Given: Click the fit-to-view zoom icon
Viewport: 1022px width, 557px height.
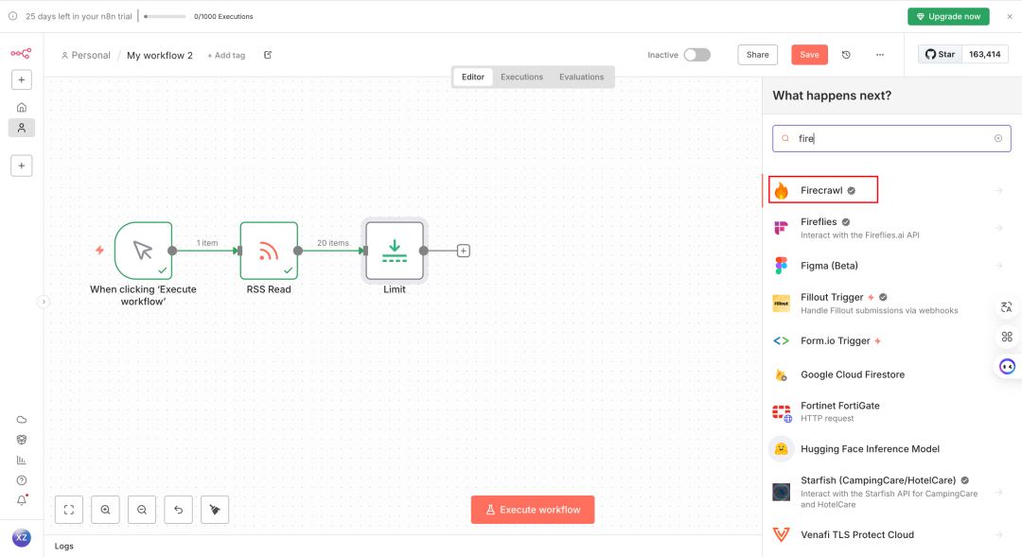Looking at the screenshot, I should pyautogui.click(x=69, y=510).
